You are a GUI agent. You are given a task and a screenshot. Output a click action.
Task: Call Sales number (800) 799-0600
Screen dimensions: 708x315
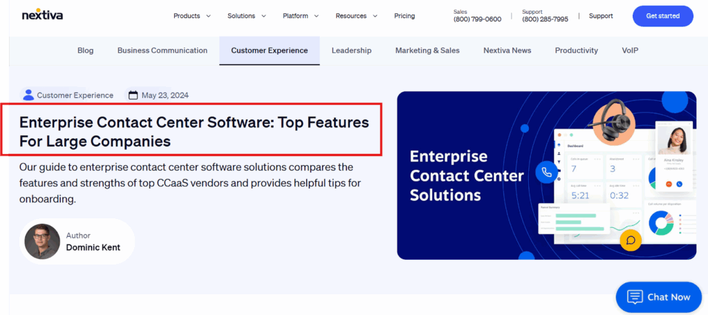(477, 19)
